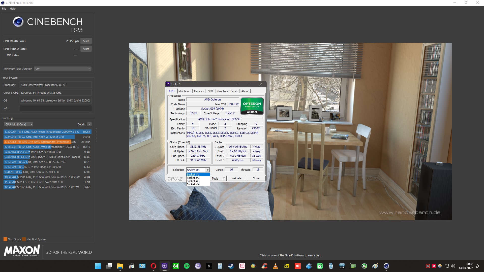Launch Steam from the taskbar
484x272 pixels.
[x=231, y=266]
